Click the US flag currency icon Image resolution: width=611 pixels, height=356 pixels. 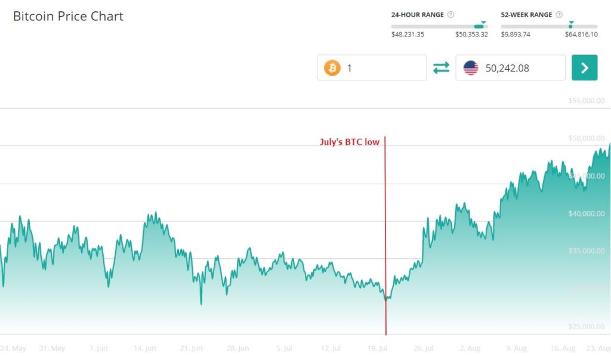pyautogui.click(x=471, y=68)
